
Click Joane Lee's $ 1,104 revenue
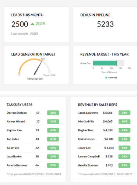(x=109, y=148)
